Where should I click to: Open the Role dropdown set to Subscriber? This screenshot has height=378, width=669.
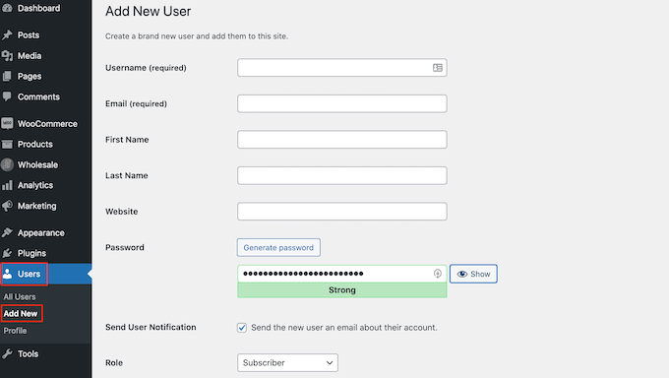click(287, 362)
